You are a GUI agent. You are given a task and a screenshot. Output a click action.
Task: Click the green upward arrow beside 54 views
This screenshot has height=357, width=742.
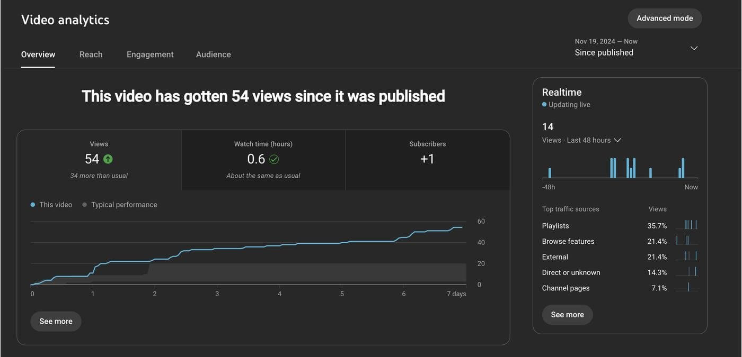107,158
